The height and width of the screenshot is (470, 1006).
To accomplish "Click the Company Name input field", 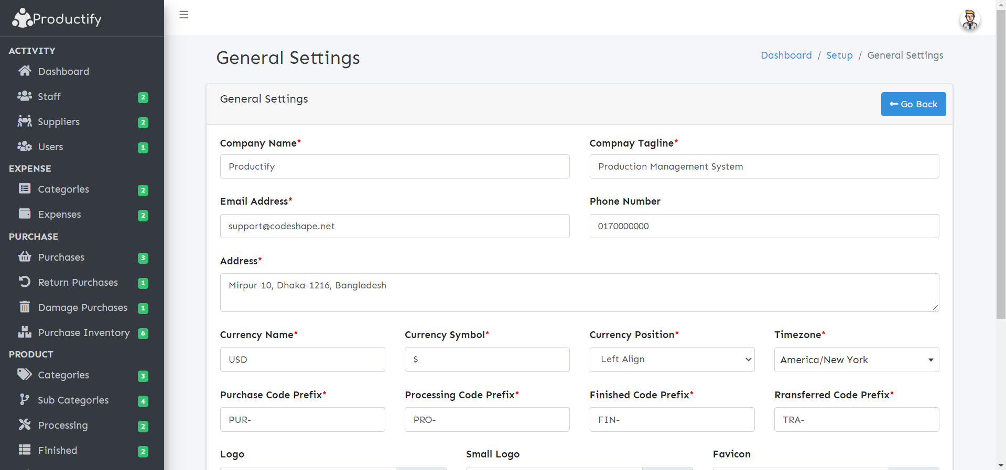I will click(395, 166).
